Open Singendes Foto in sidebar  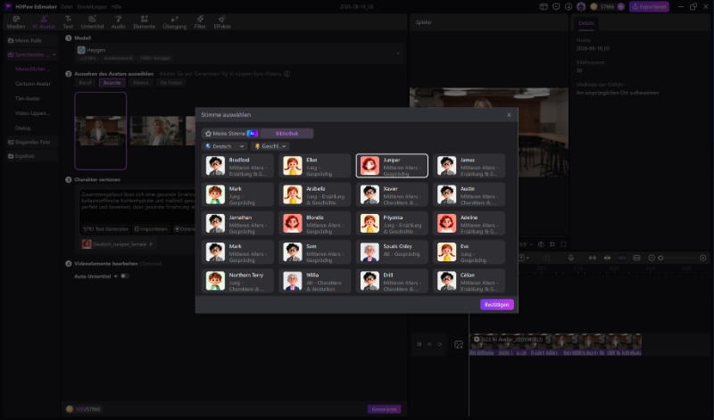pos(31,142)
